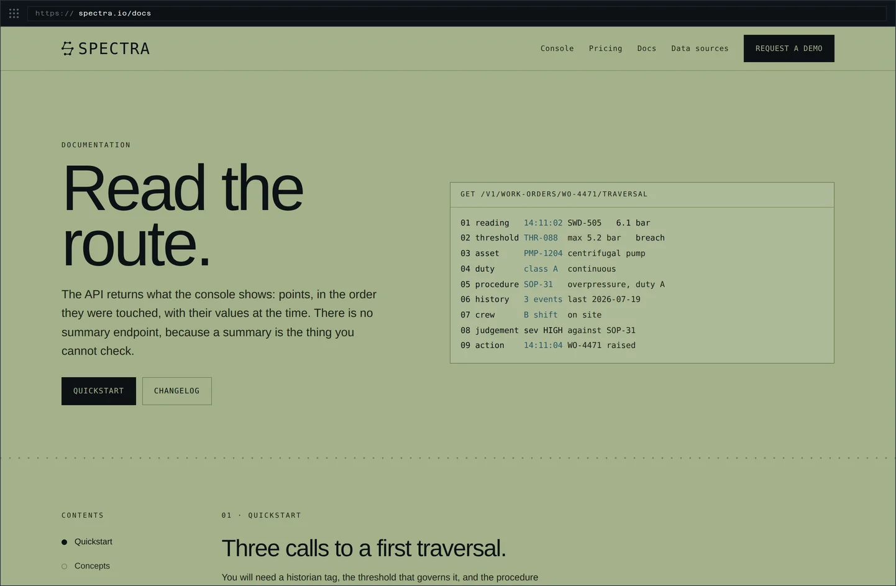The width and height of the screenshot is (896, 586).
Task: Click the THR-088 threshold reference
Action: click(541, 238)
